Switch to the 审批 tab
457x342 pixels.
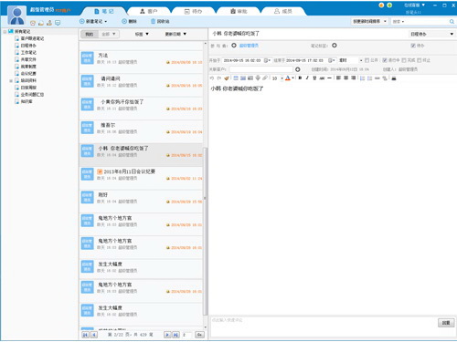tap(239, 11)
